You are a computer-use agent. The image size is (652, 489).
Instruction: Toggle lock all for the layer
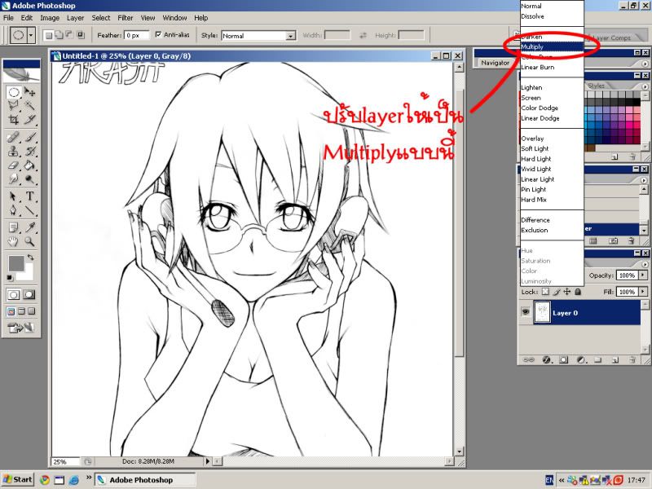(578, 292)
